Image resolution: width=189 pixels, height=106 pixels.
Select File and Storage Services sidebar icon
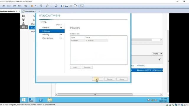tap(23, 27)
